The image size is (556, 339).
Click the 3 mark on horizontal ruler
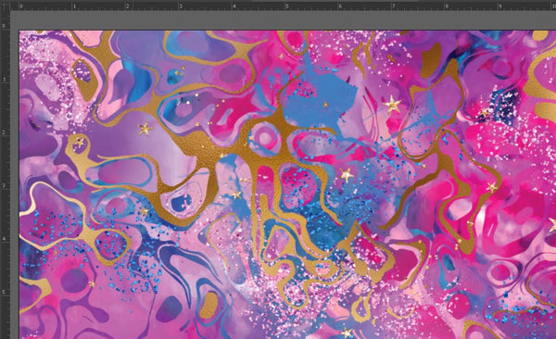(181, 6)
